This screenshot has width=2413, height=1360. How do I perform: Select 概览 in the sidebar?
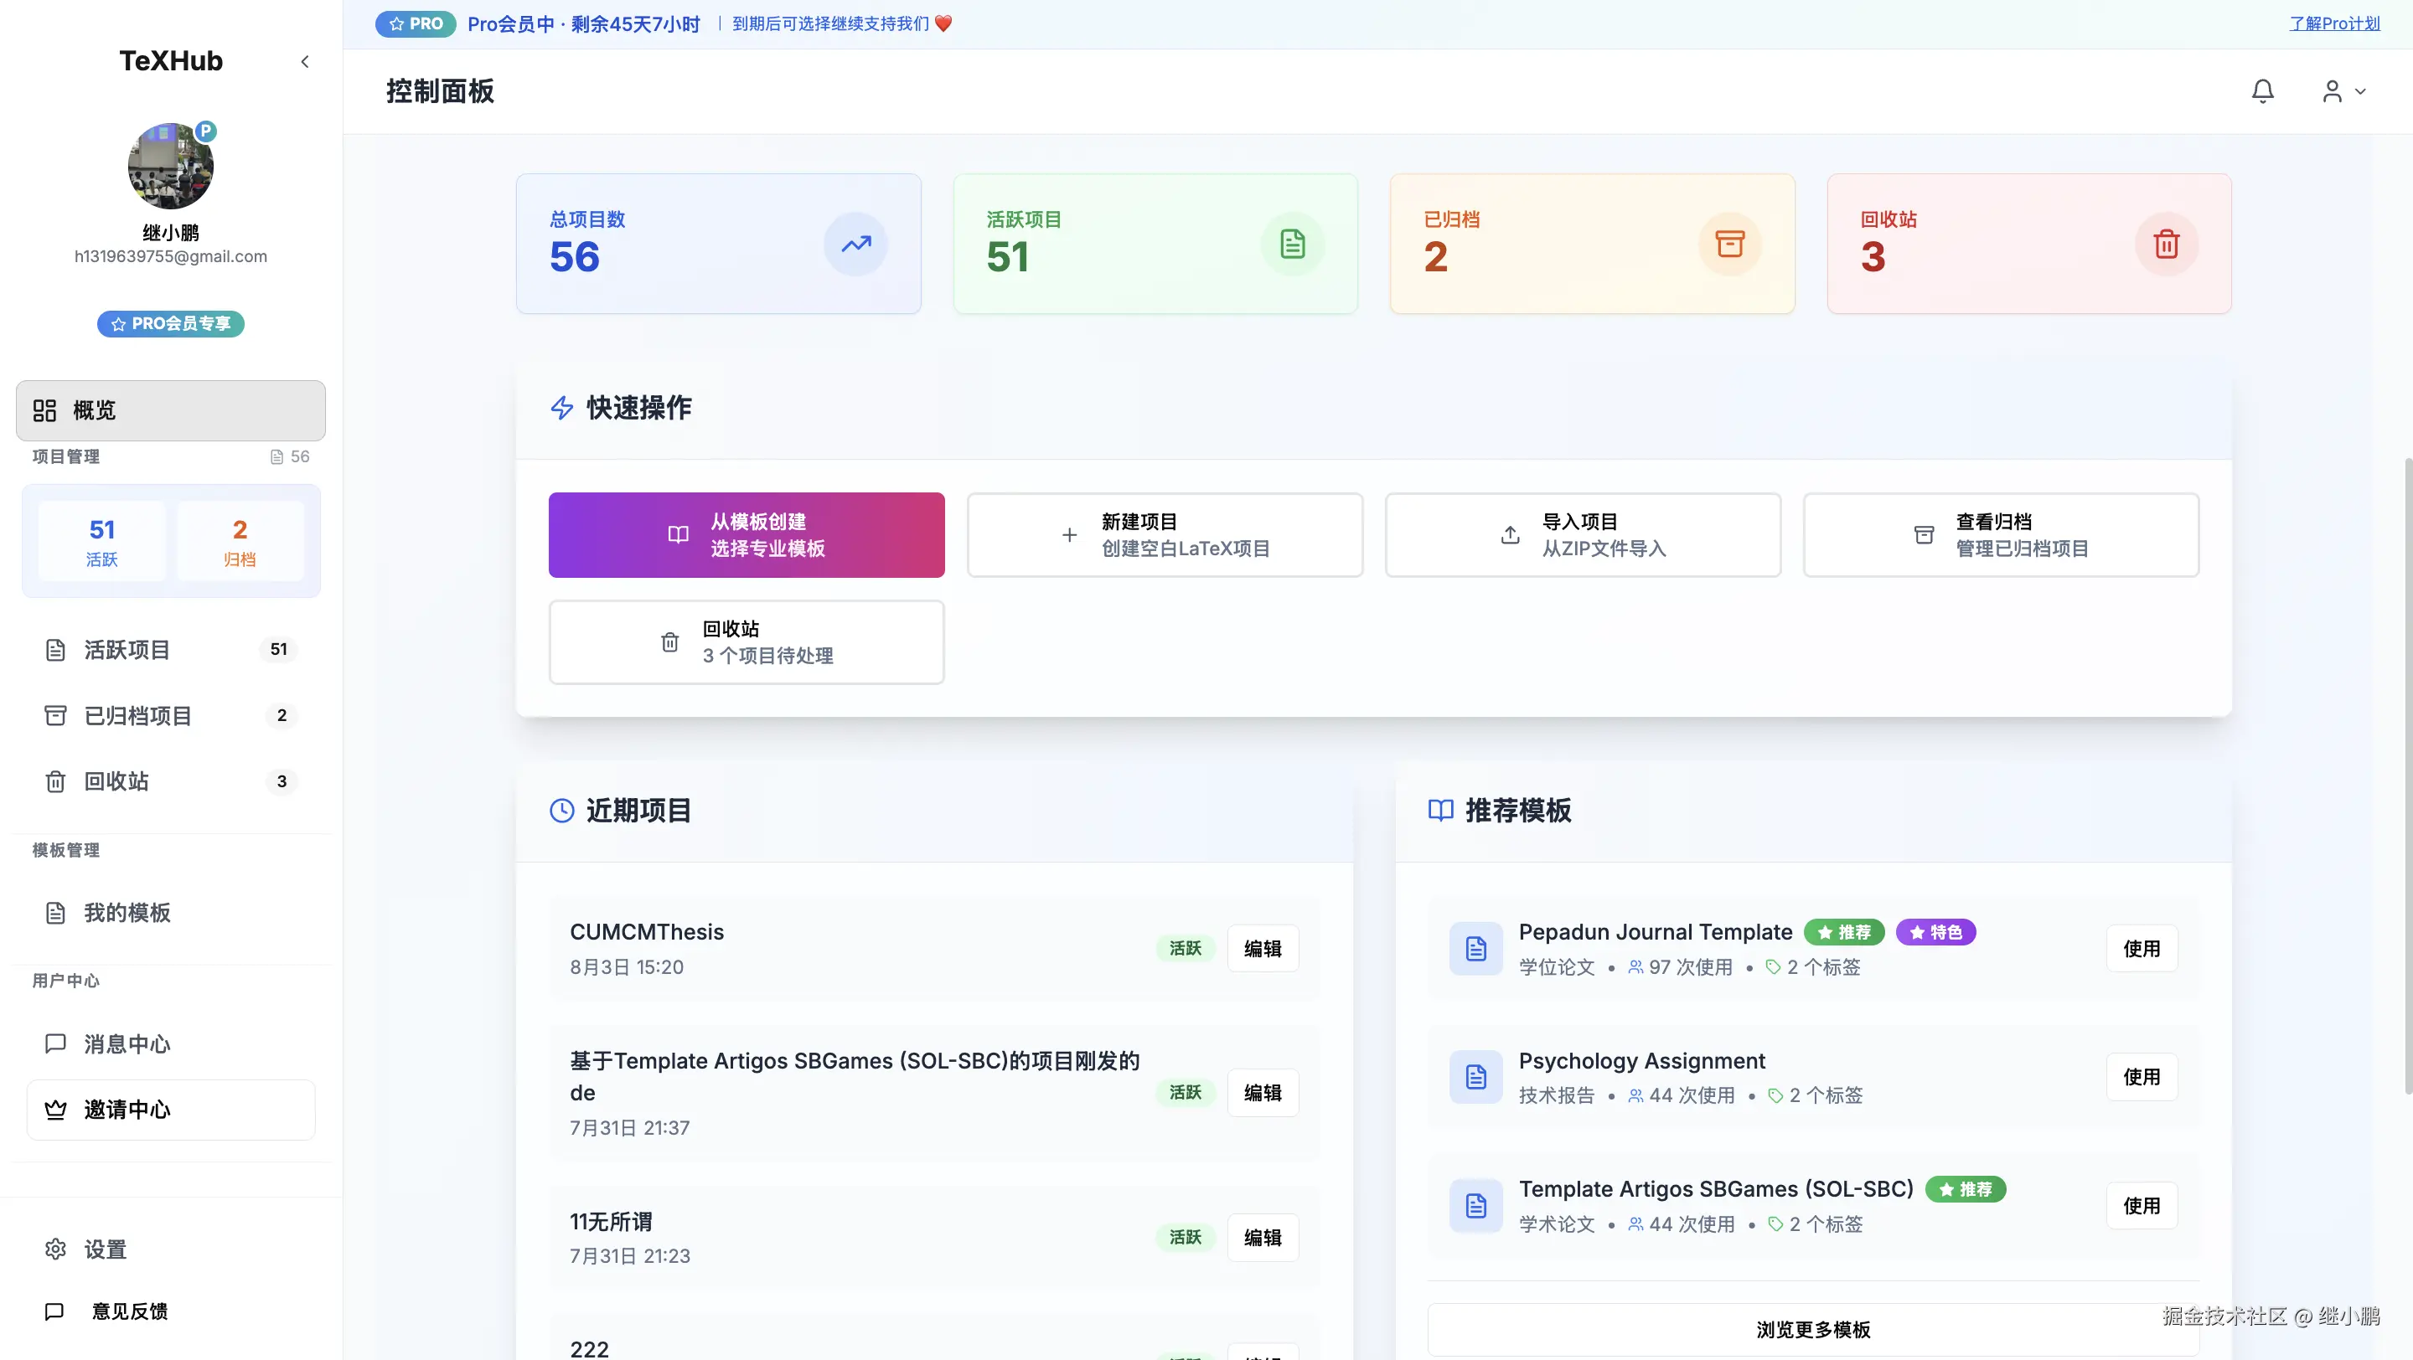[x=170, y=410]
